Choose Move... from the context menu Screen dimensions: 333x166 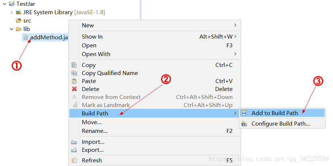(x=155, y=122)
